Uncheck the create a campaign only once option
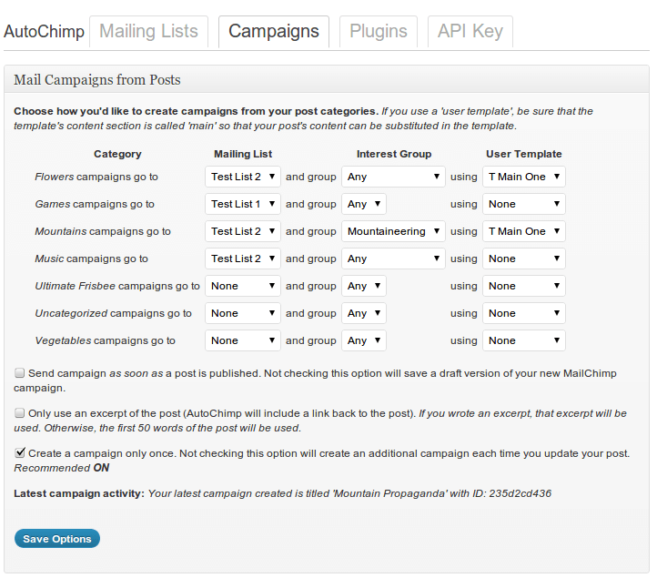The width and height of the screenshot is (657, 578). pos(20,452)
